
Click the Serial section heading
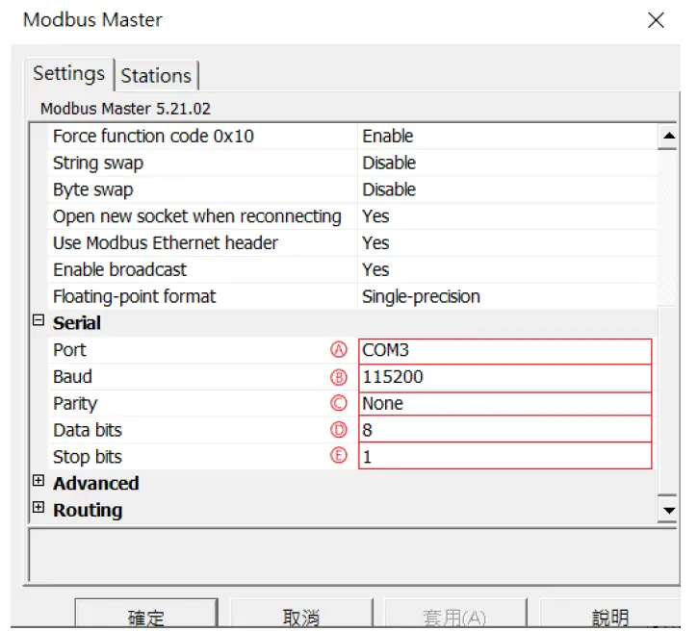(x=77, y=323)
